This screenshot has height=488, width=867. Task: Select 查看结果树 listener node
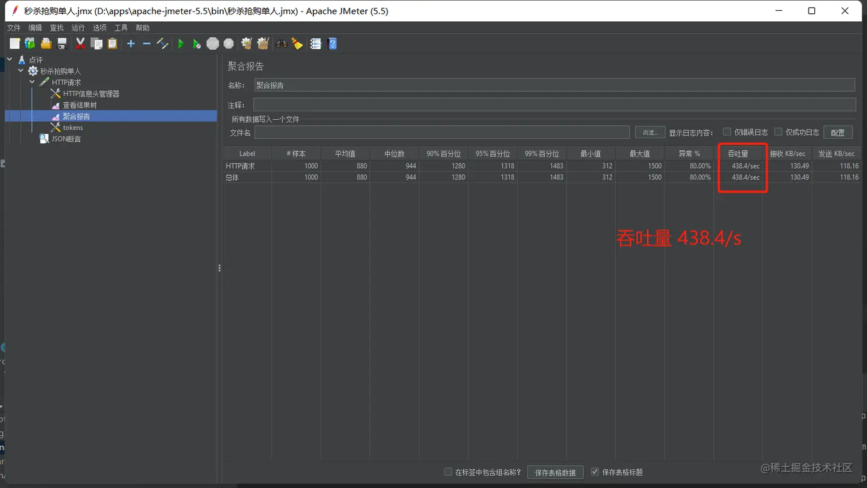coord(80,105)
